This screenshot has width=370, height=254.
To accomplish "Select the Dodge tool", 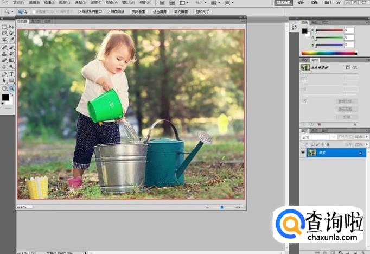I will coord(11,67).
